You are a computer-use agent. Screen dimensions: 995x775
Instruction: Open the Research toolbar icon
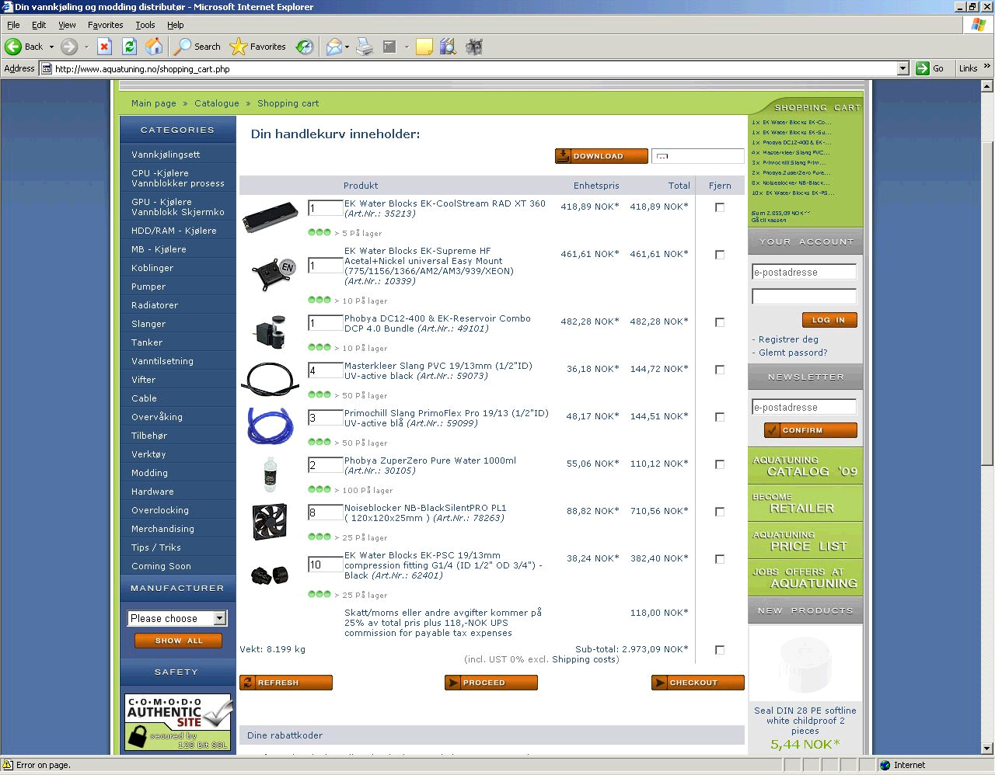point(448,47)
